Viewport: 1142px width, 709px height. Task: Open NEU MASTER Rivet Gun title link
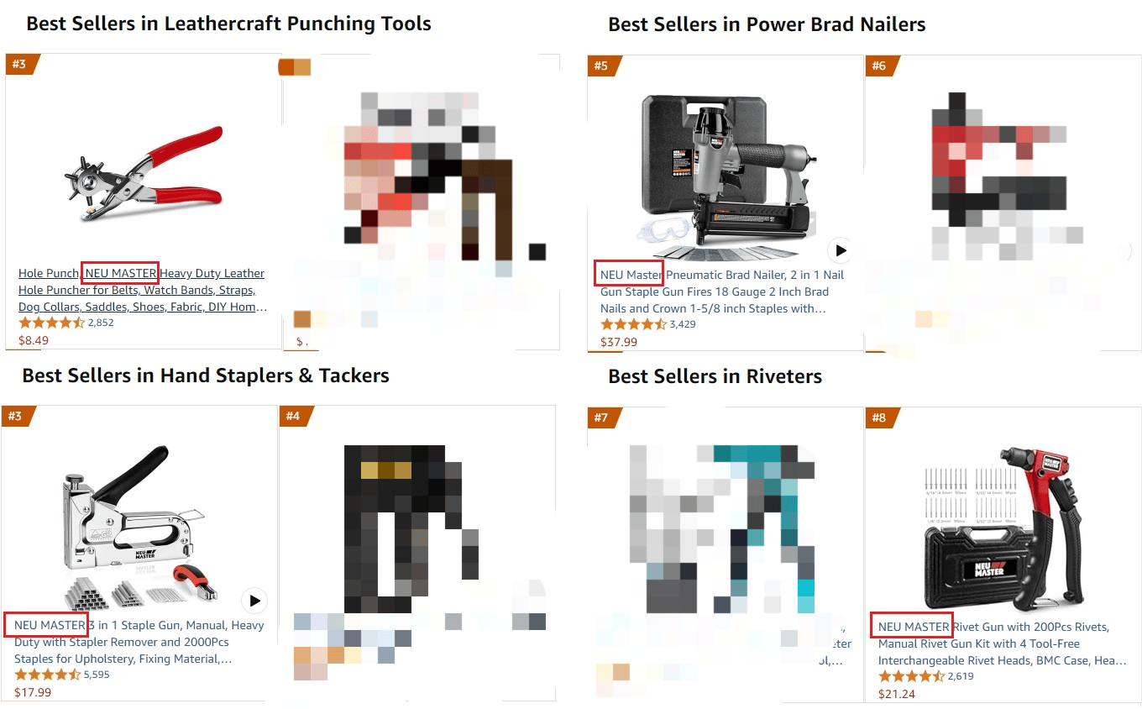point(1003,643)
